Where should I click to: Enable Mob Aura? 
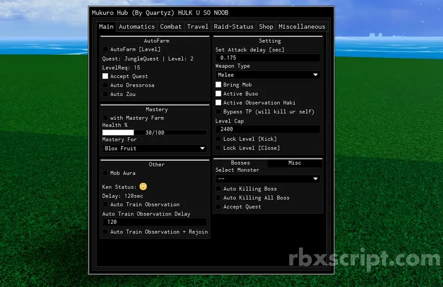(x=105, y=173)
